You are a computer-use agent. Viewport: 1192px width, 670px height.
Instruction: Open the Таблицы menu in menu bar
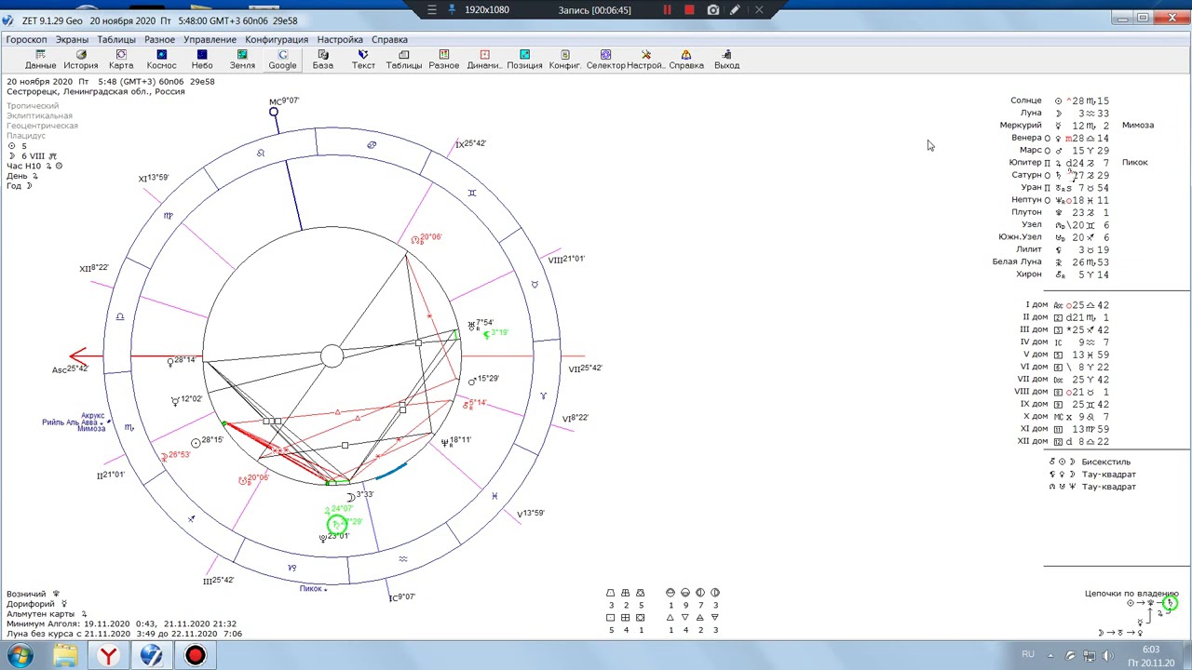tap(116, 39)
